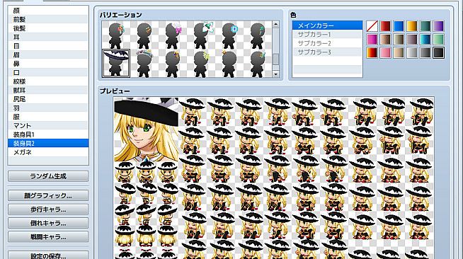Choose the 紋様 category
Screen dimensions: 463x259
tap(48, 81)
